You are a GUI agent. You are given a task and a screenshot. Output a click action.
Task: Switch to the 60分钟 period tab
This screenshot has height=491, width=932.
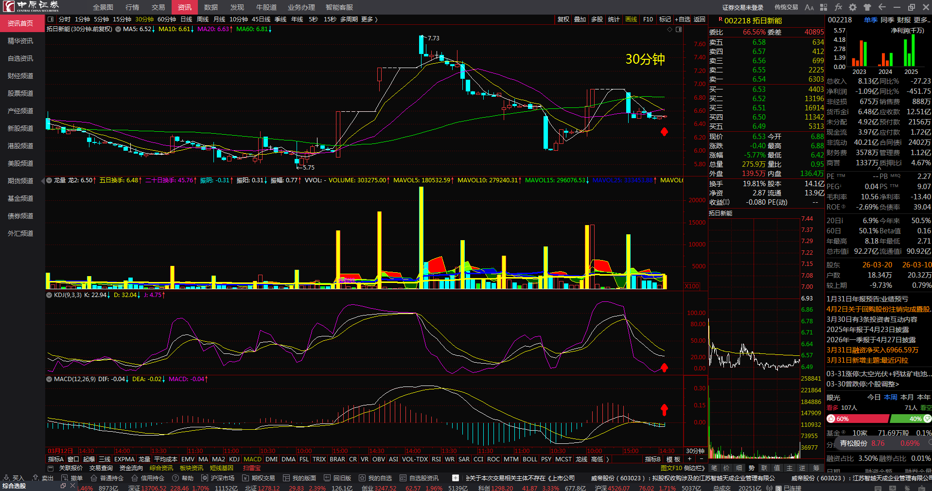(x=167, y=19)
